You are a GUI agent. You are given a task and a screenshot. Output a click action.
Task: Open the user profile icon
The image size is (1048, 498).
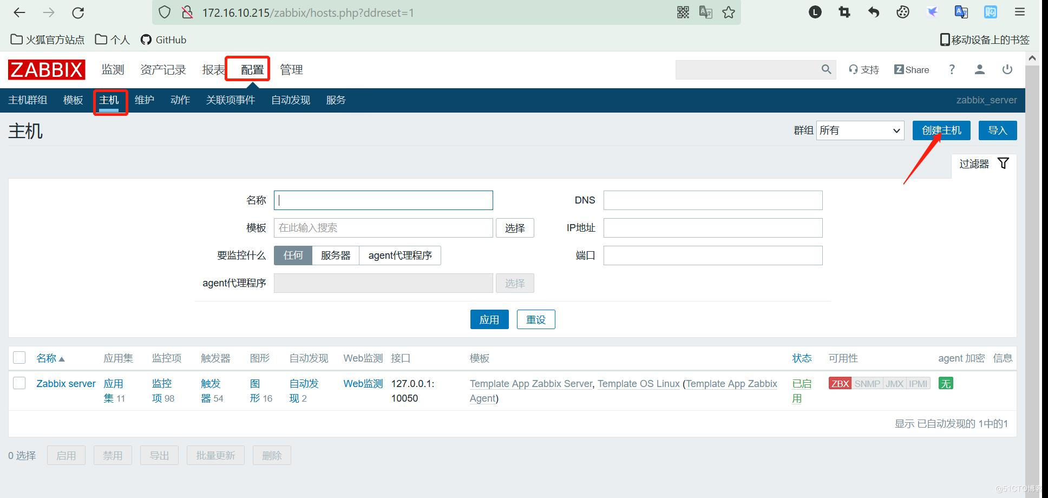[x=979, y=69]
